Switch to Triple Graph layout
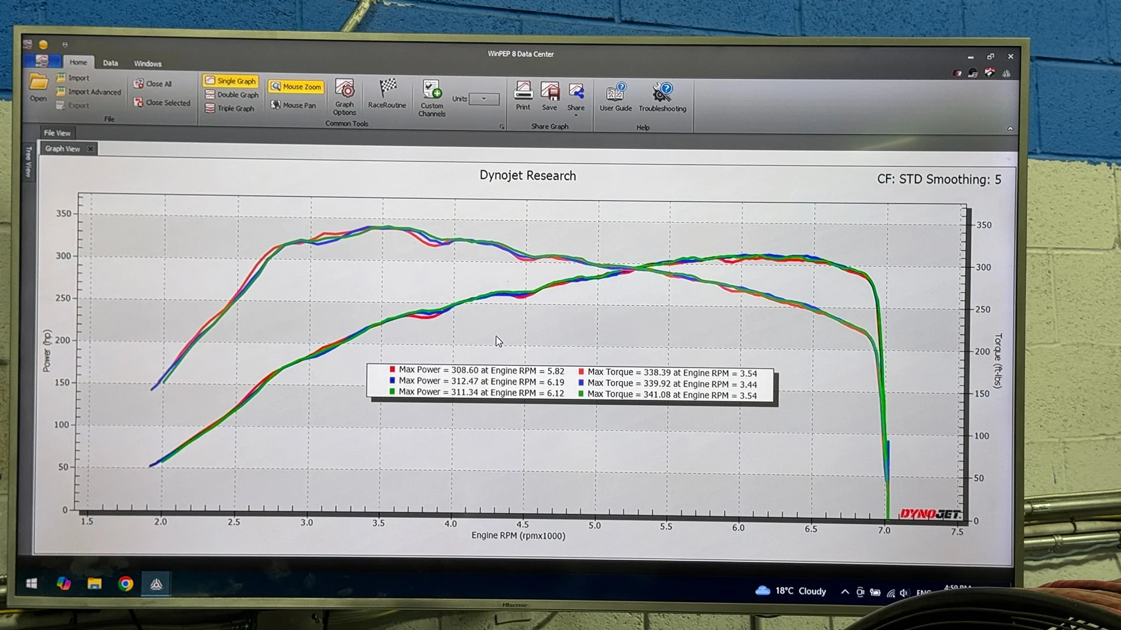The height and width of the screenshot is (630, 1121). pyautogui.click(x=230, y=109)
